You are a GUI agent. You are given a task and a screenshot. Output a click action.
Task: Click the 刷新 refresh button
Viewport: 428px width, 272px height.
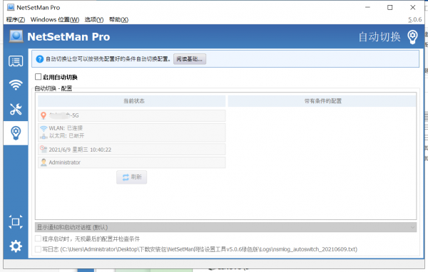(131, 177)
